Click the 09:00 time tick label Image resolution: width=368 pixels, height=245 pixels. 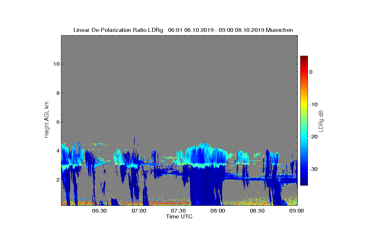(x=297, y=211)
